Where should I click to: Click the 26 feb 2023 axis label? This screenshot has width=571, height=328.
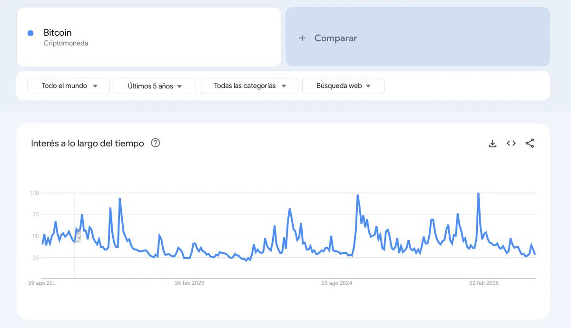click(x=189, y=283)
